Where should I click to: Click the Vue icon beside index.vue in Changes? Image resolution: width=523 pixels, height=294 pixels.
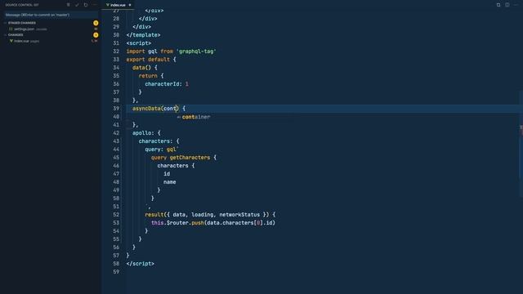[11, 41]
